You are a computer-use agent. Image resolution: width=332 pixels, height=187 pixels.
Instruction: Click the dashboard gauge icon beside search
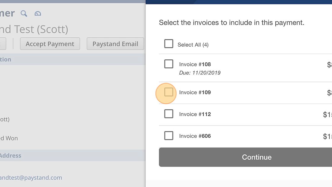point(38,14)
